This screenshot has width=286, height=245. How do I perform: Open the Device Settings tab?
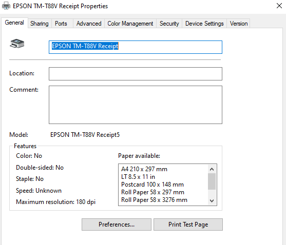pyautogui.click(x=204, y=24)
